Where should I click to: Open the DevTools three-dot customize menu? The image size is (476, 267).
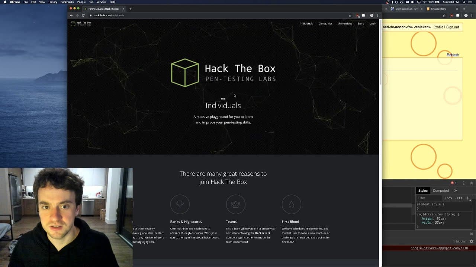(464, 183)
